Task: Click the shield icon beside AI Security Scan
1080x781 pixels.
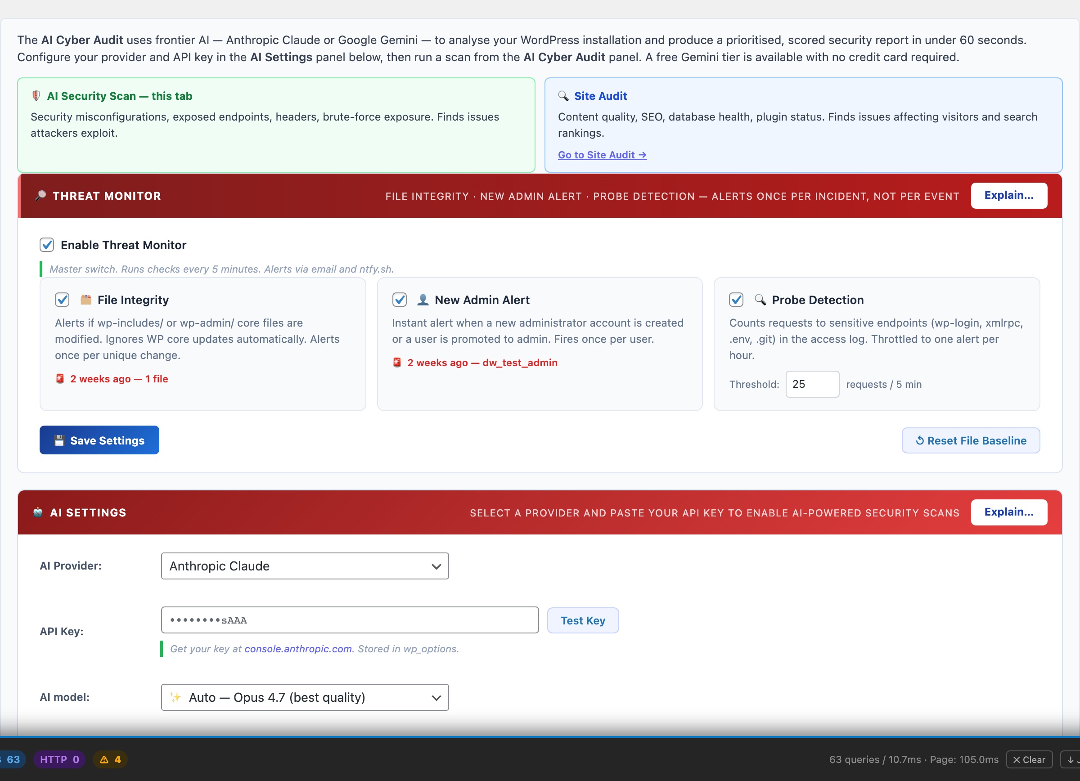Action: tap(36, 96)
